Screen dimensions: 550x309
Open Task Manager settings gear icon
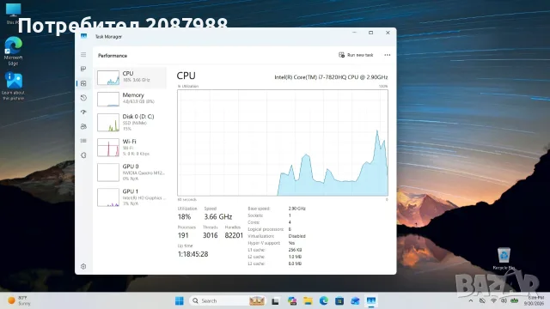pos(83,267)
